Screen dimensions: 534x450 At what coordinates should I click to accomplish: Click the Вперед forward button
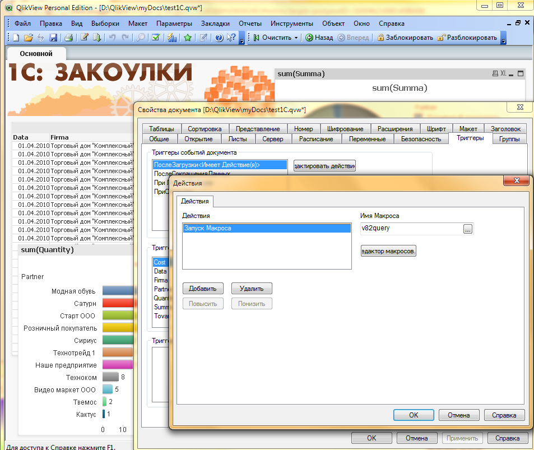(x=353, y=38)
